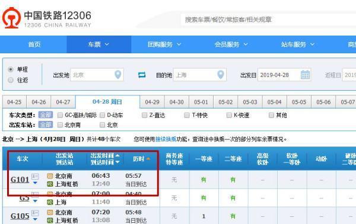Click 全部 button for departure stations
This screenshot has height=224, width=356.
click(46, 124)
